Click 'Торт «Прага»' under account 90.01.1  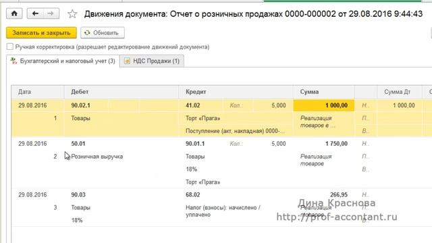click(x=202, y=182)
